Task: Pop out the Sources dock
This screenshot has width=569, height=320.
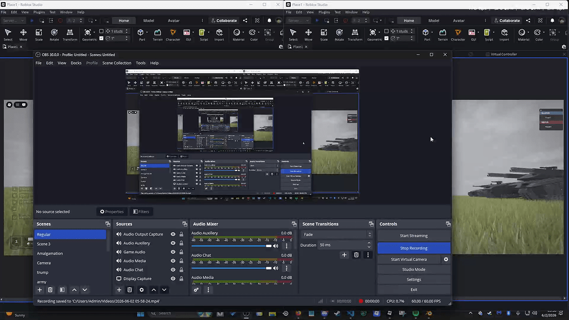Action: [184, 224]
